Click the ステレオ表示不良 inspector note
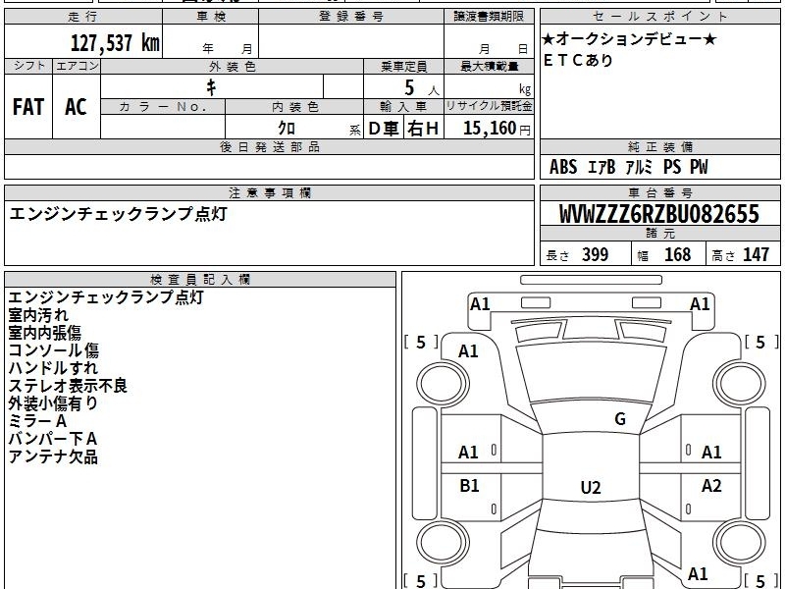Image resolution: width=785 pixels, height=589 pixels. click(68, 386)
